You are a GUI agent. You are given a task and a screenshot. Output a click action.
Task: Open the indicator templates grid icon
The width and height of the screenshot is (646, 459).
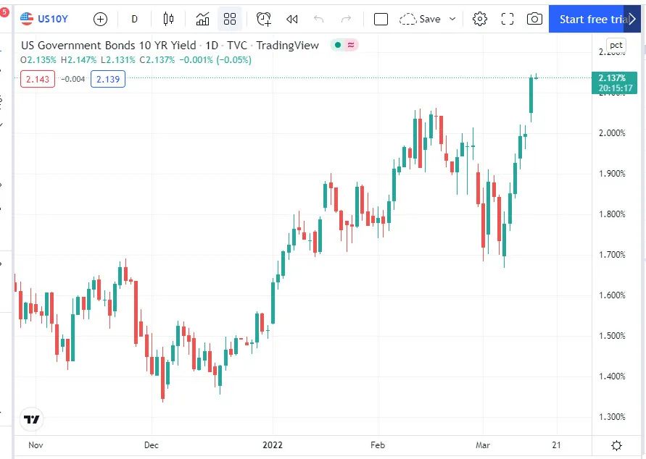click(230, 19)
